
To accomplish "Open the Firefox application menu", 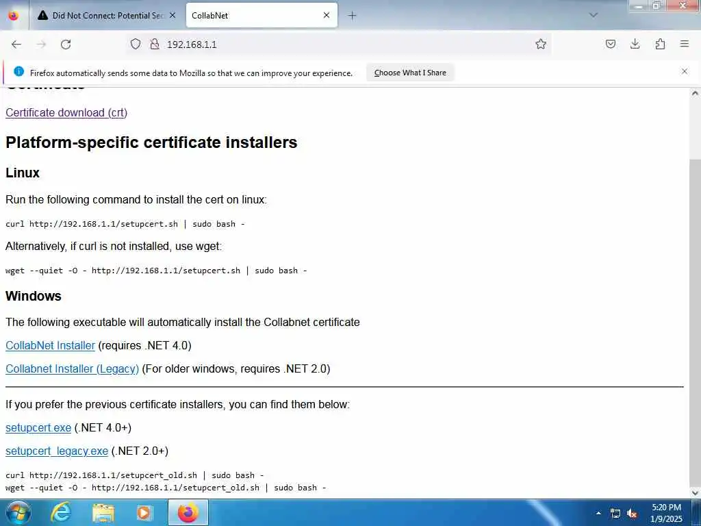I will [x=685, y=44].
